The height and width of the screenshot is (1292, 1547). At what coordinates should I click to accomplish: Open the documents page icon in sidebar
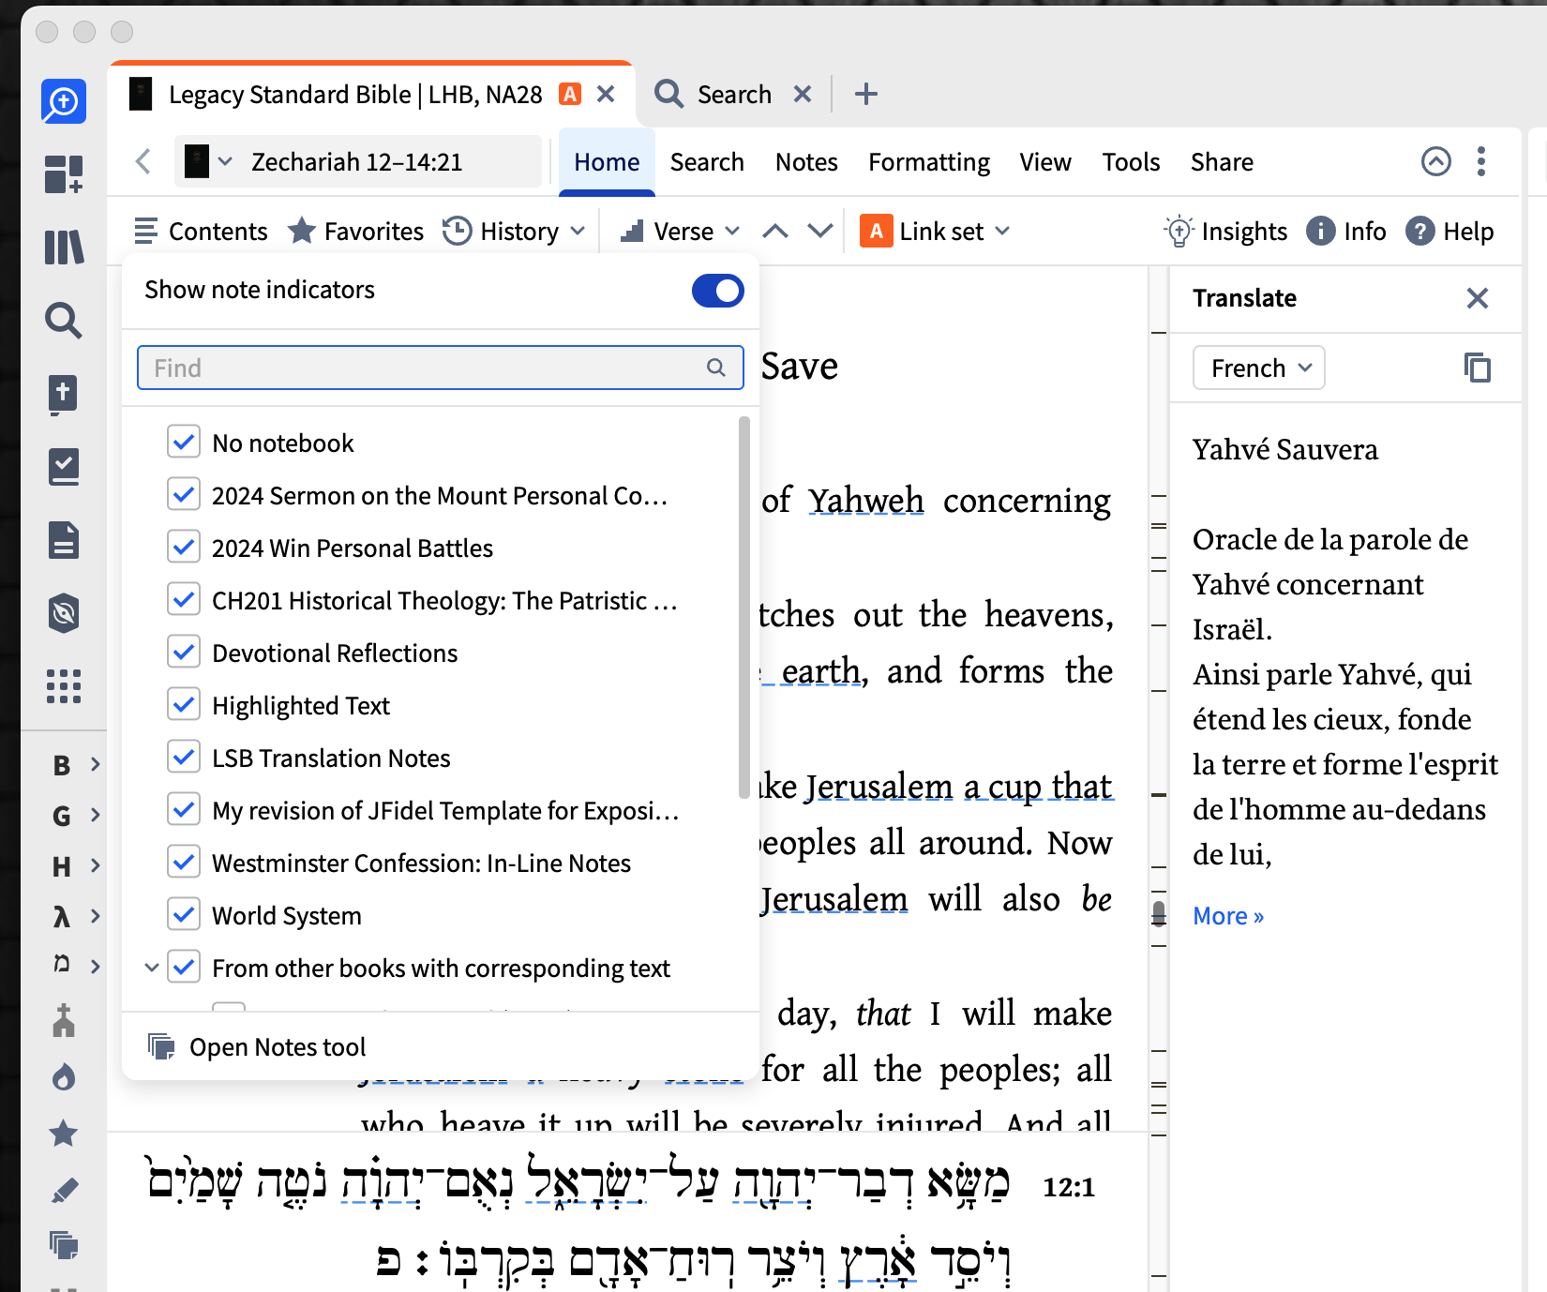tap(64, 540)
